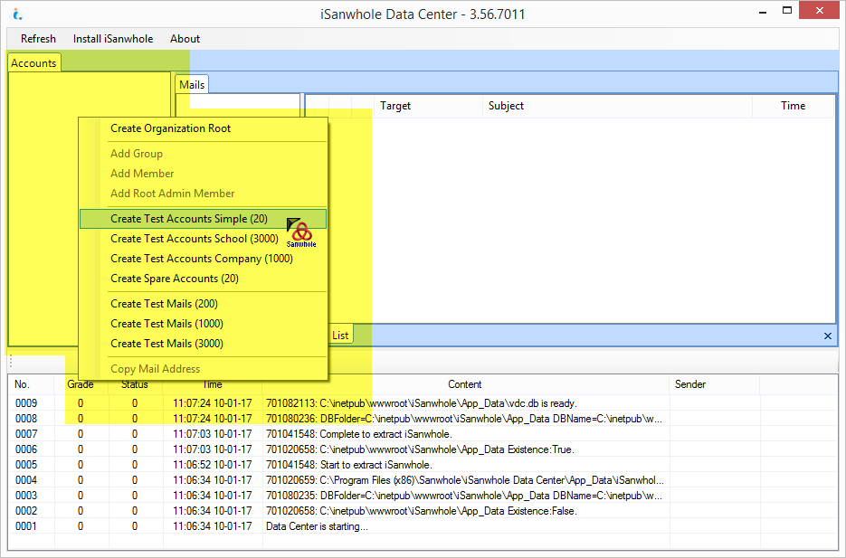Click the Time column header in Mails
This screenshot has height=558, width=846.
pos(794,106)
